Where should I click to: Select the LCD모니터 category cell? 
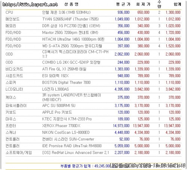click(14, 89)
